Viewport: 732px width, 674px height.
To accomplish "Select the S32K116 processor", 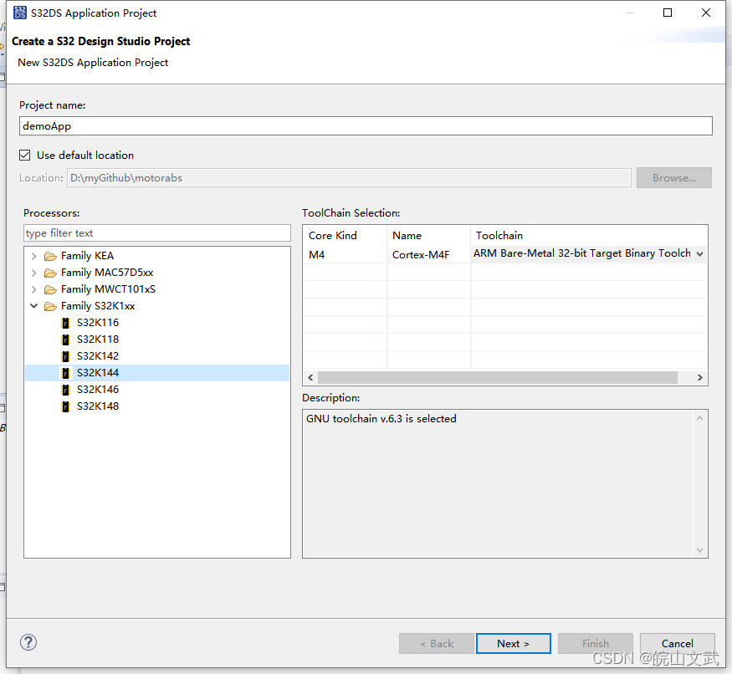I will [x=98, y=323].
